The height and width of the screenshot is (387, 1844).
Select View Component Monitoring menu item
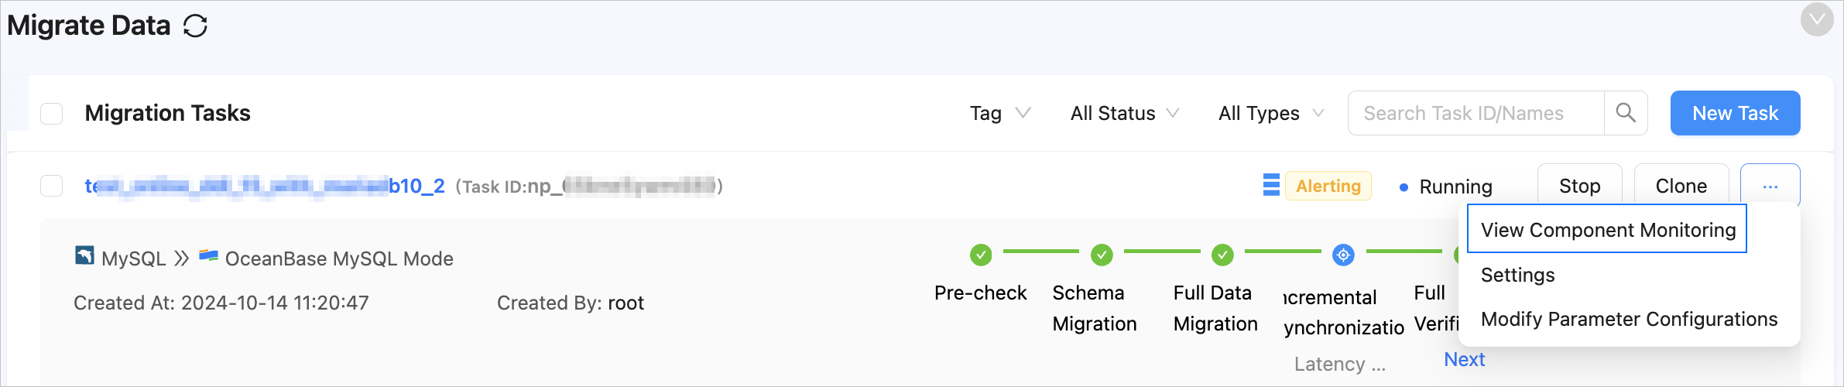[x=1607, y=230]
